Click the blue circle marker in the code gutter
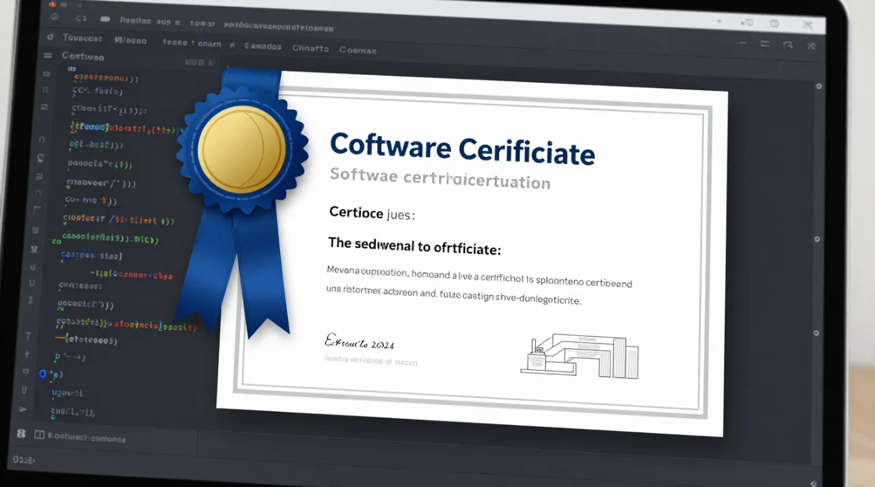This screenshot has height=487, width=875. point(42,374)
